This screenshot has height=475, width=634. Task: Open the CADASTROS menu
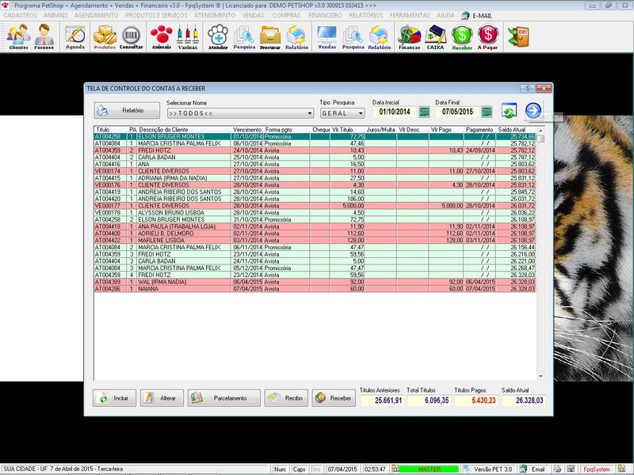[x=21, y=15]
